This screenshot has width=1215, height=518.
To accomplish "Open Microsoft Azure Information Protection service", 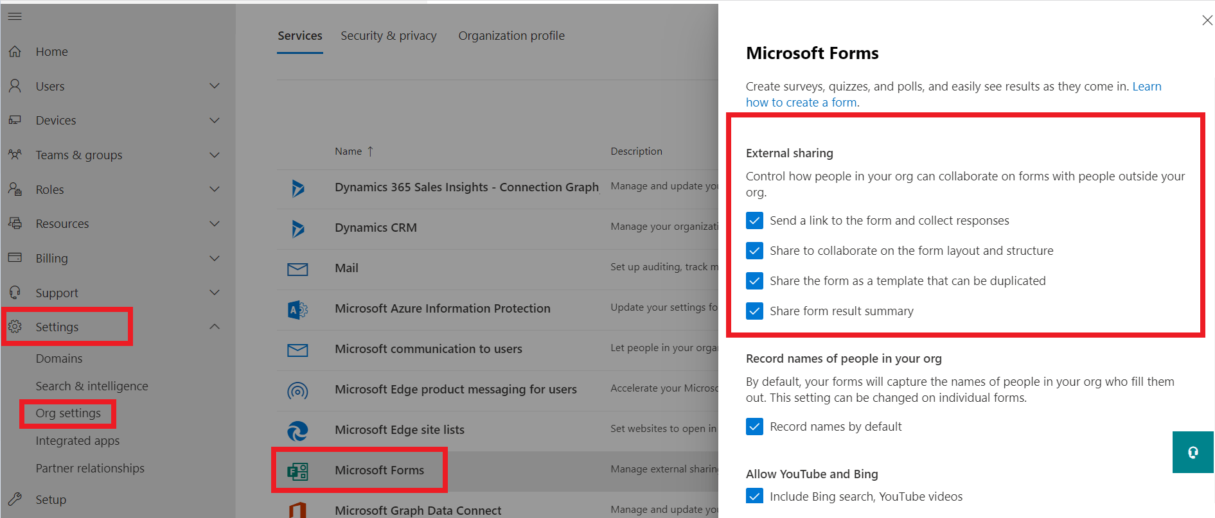I will [443, 309].
